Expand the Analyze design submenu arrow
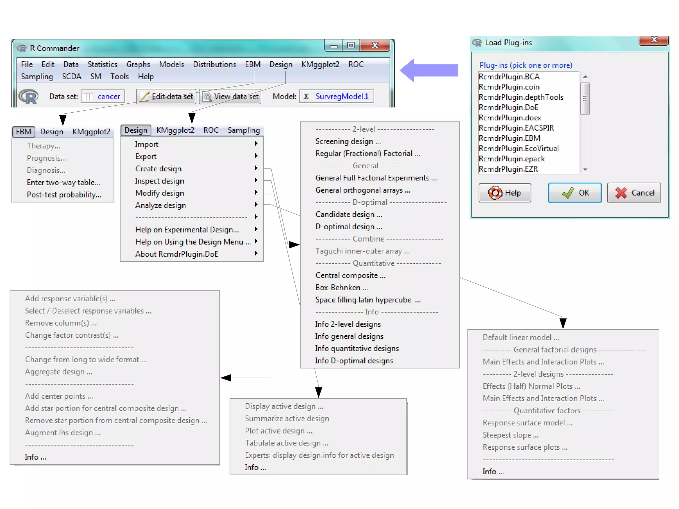679x509 pixels. pyautogui.click(x=256, y=204)
